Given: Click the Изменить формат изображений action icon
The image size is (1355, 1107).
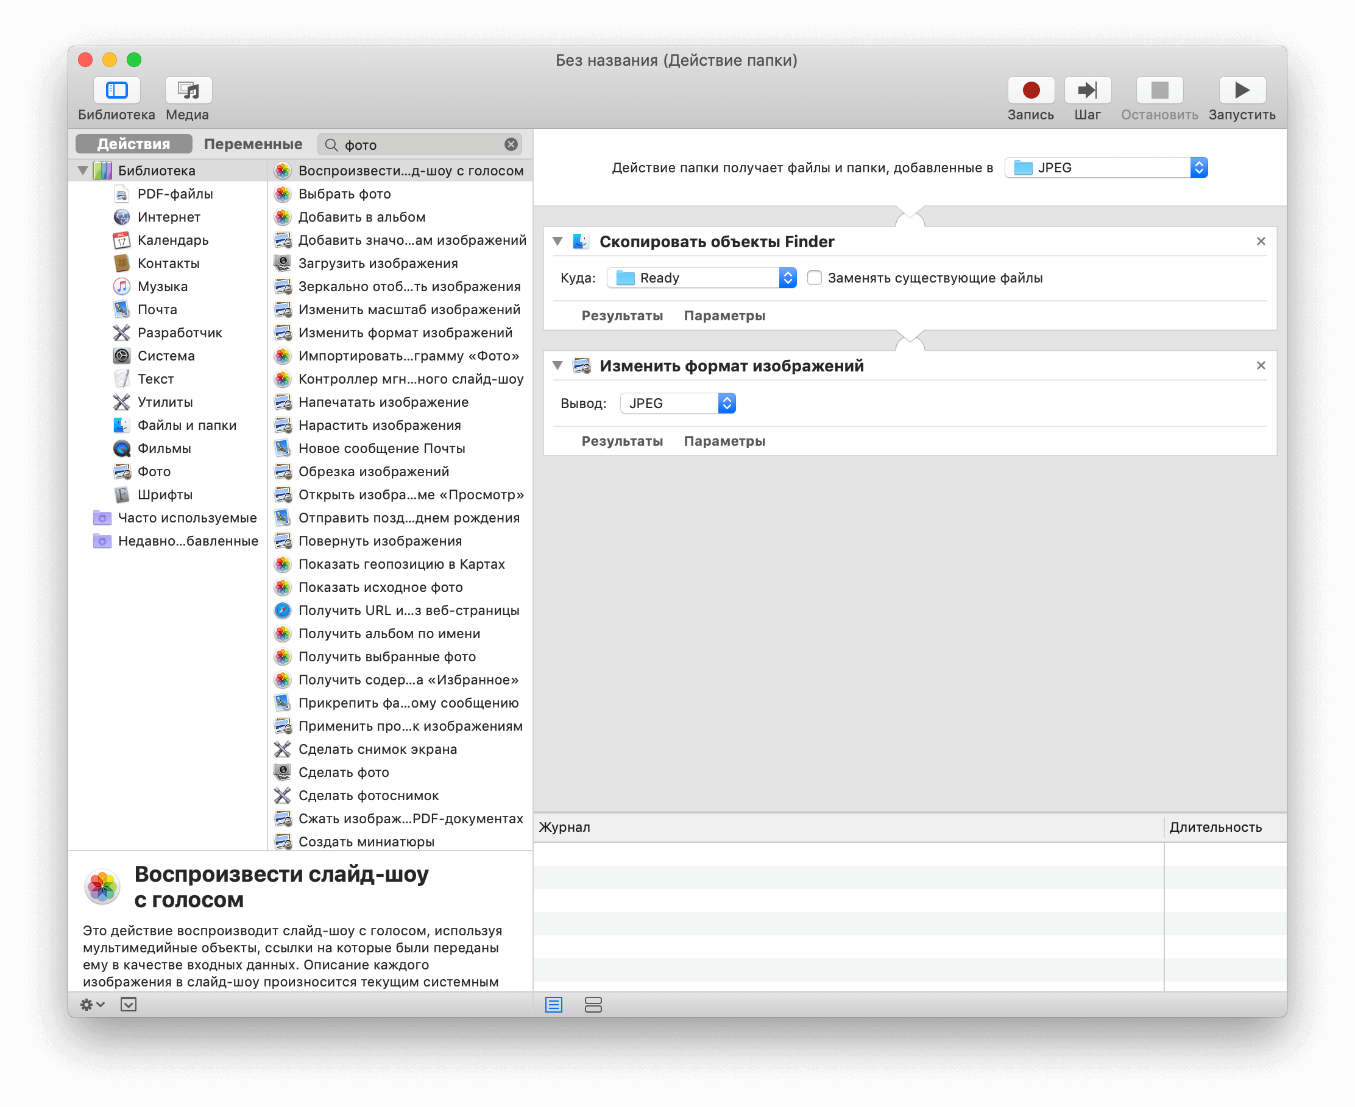Looking at the screenshot, I should 581,365.
